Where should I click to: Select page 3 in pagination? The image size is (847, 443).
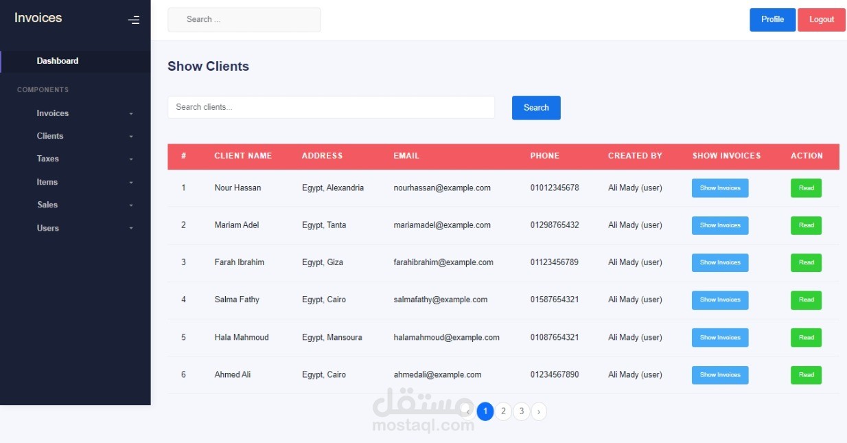click(521, 411)
